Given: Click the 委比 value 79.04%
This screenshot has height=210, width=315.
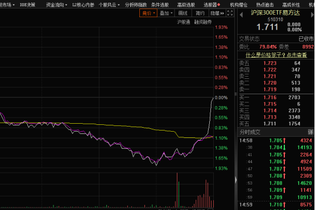Looking at the screenshot, I should coord(268,47).
